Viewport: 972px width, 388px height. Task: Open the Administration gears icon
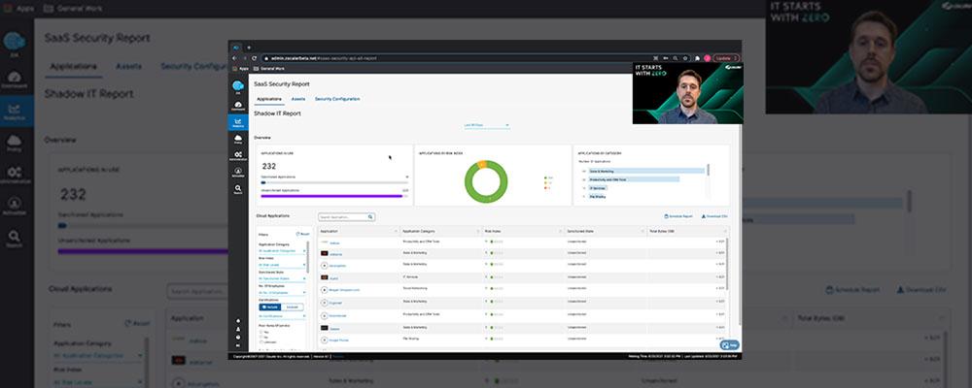click(238, 155)
